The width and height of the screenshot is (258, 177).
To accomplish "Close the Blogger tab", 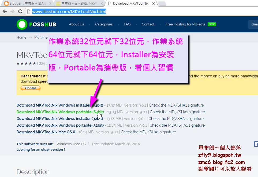I will point(50,3).
